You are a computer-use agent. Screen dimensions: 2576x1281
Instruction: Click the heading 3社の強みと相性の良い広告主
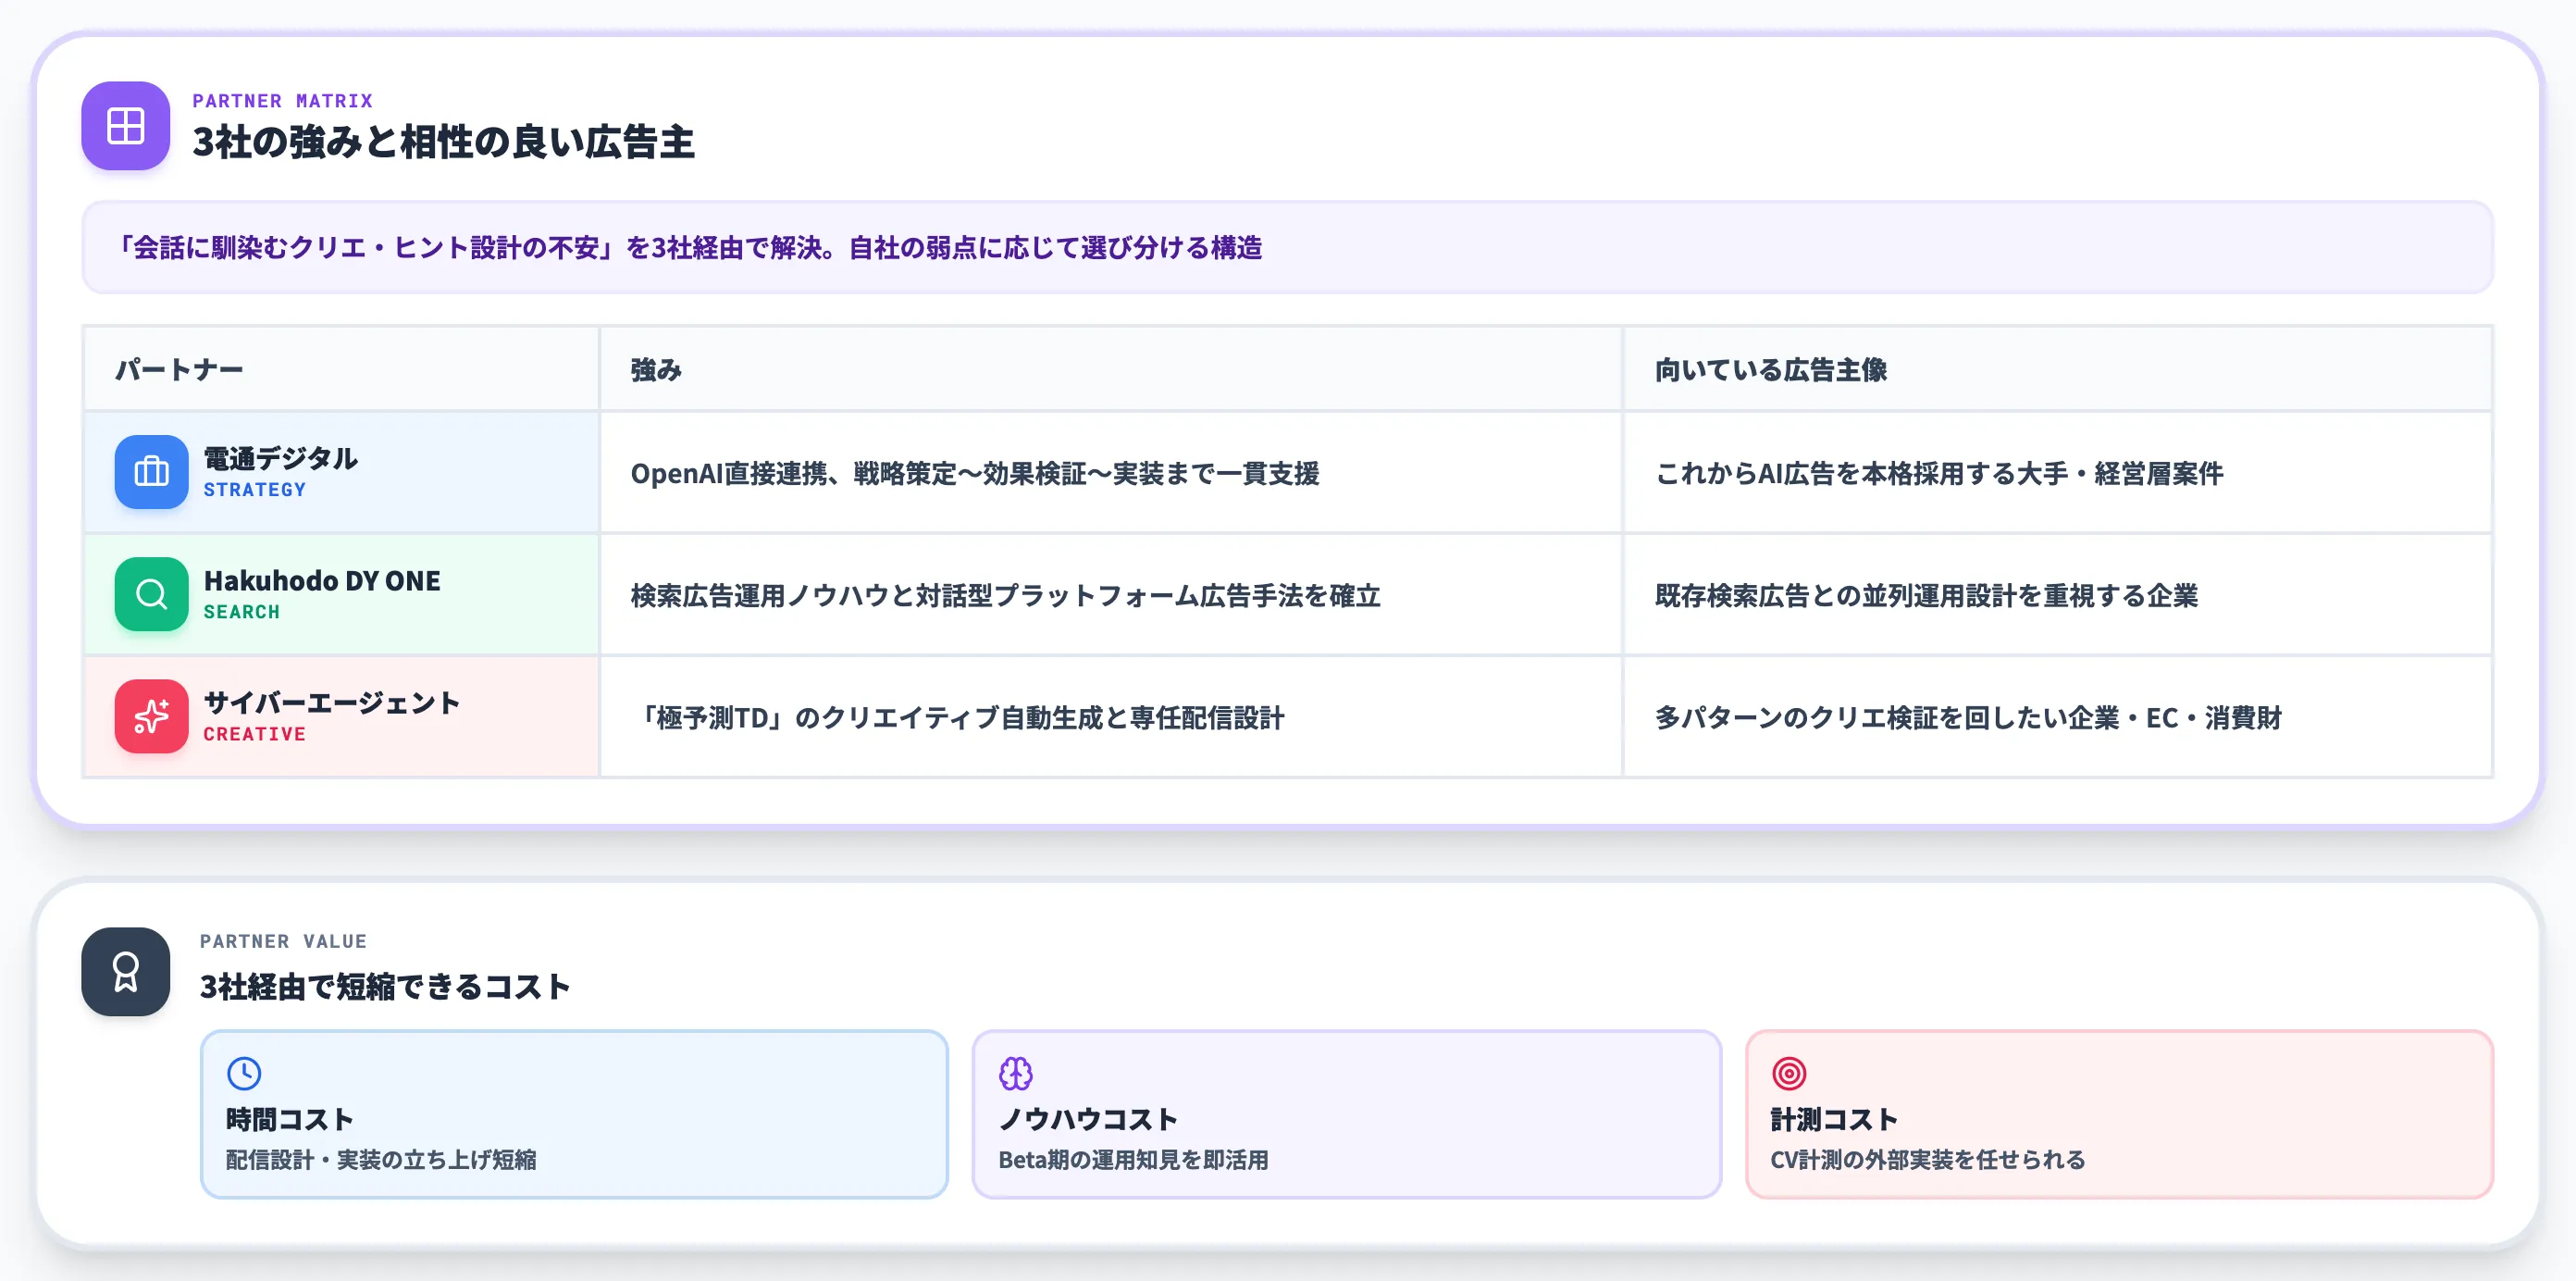point(443,142)
